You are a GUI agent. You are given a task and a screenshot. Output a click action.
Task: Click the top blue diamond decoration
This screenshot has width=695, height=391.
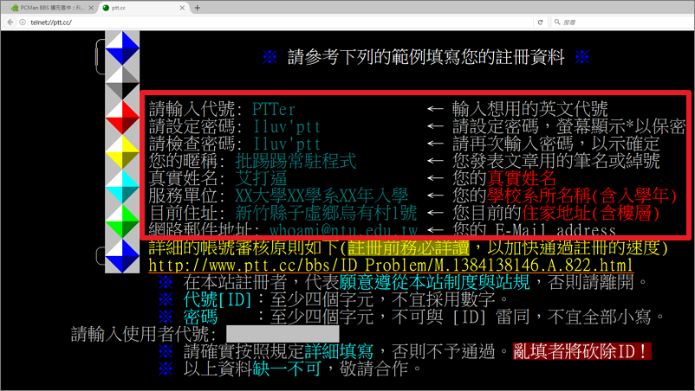pyautogui.click(x=122, y=48)
